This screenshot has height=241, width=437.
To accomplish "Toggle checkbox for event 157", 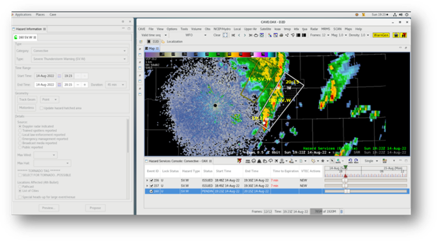I will pos(152,186).
